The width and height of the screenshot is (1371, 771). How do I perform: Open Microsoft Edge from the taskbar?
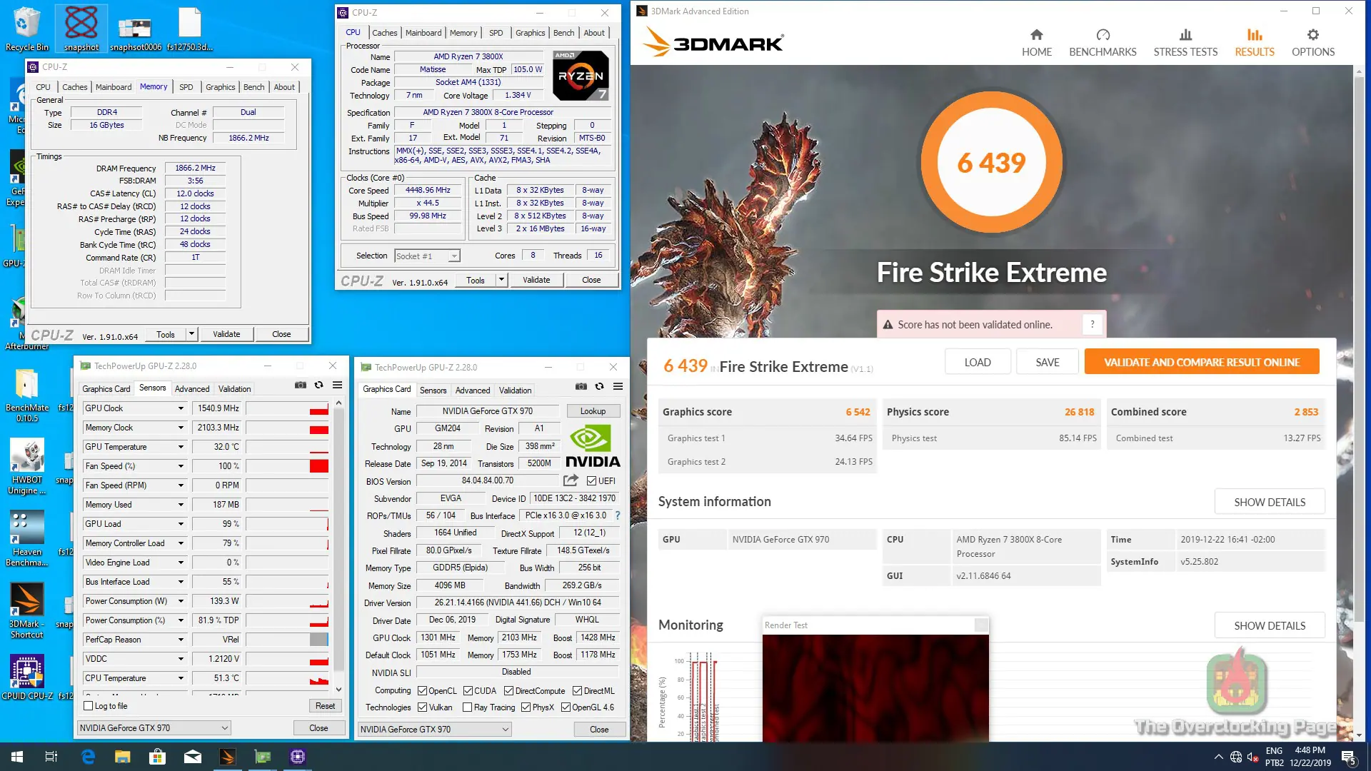point(88,757)
